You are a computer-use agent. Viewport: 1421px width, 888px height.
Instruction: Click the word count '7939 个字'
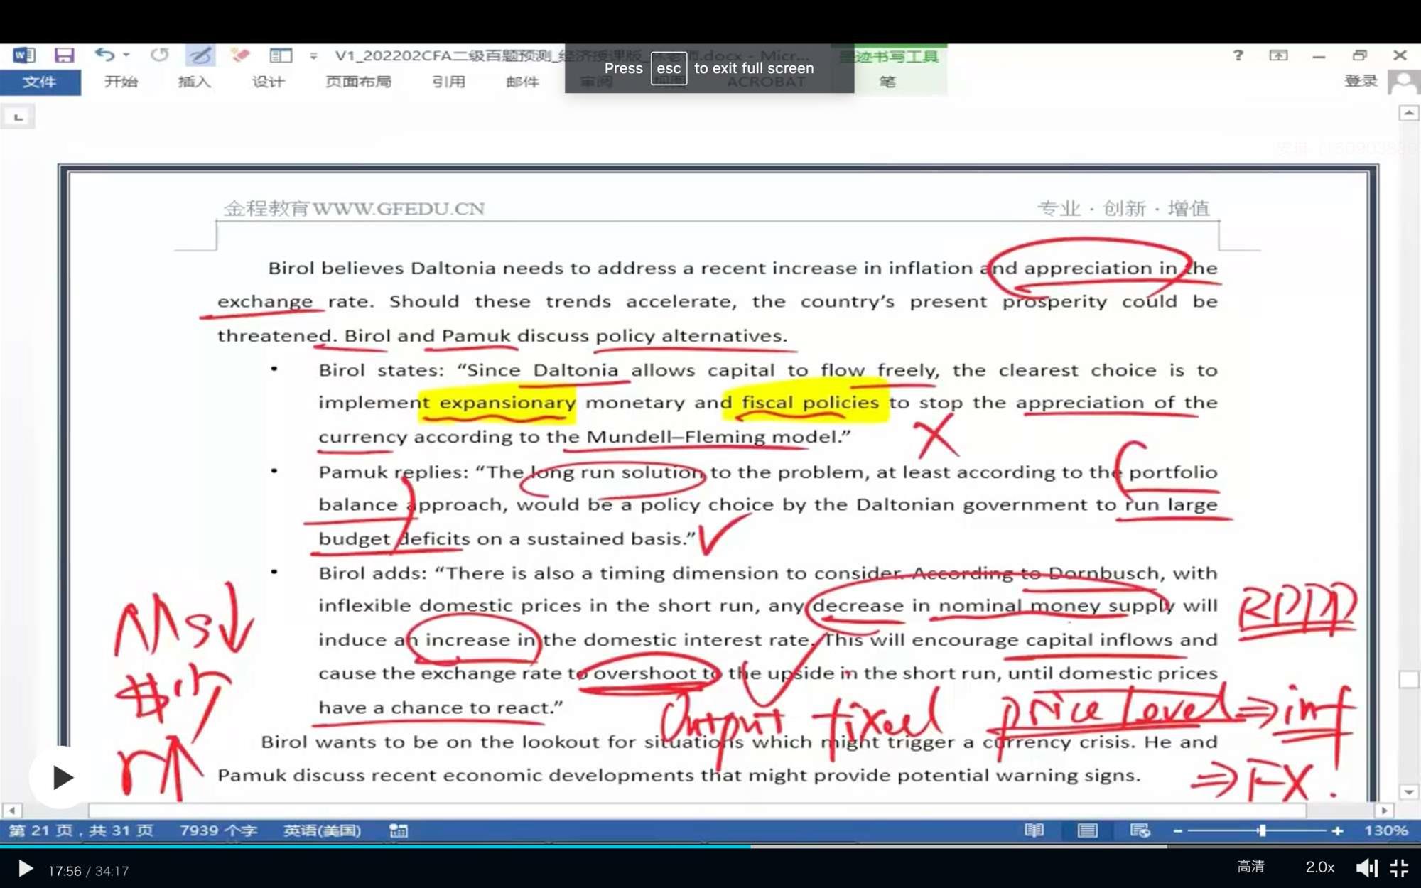point(218,830)
